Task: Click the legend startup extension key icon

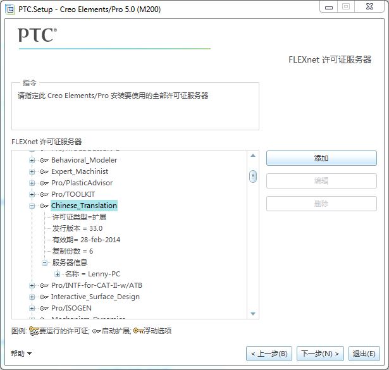Action: click(97, 331)
